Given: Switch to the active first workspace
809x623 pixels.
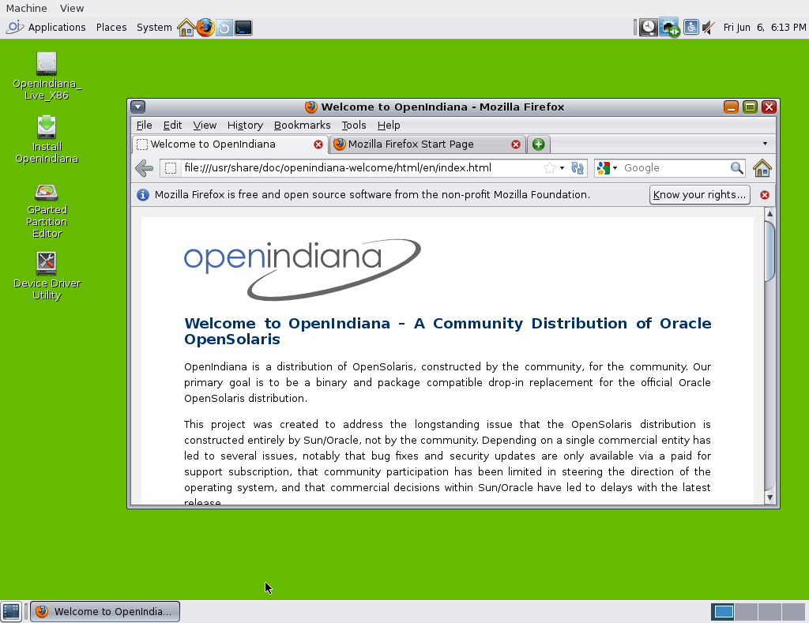Looking at the screenshot, I should [722, 612].
